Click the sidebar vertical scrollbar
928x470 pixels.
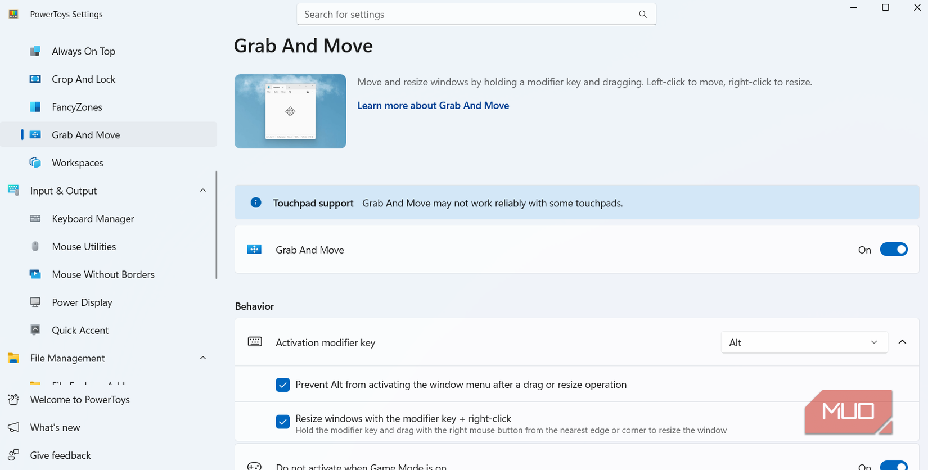[217, 225]
